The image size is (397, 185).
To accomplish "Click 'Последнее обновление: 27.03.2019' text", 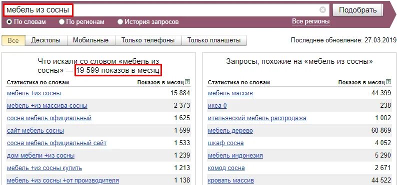I will tap(343, 40).
